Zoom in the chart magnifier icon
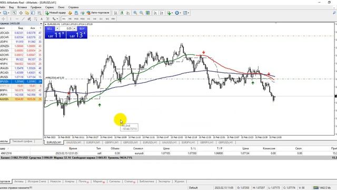 pos(135,13)
